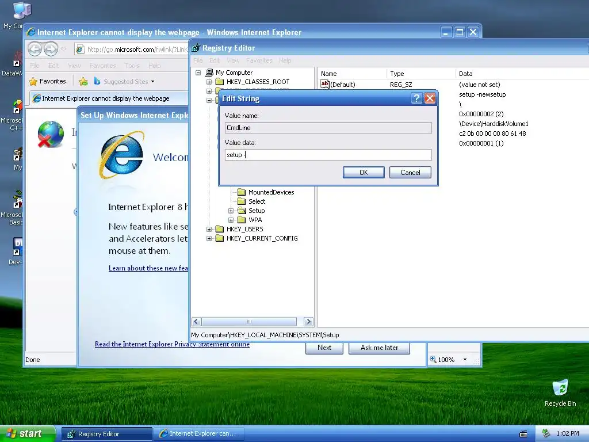Click the tree pane horizontal scrollbar thumb
Image resolution: width=589 pixels, height=442 pixels.
249,322
